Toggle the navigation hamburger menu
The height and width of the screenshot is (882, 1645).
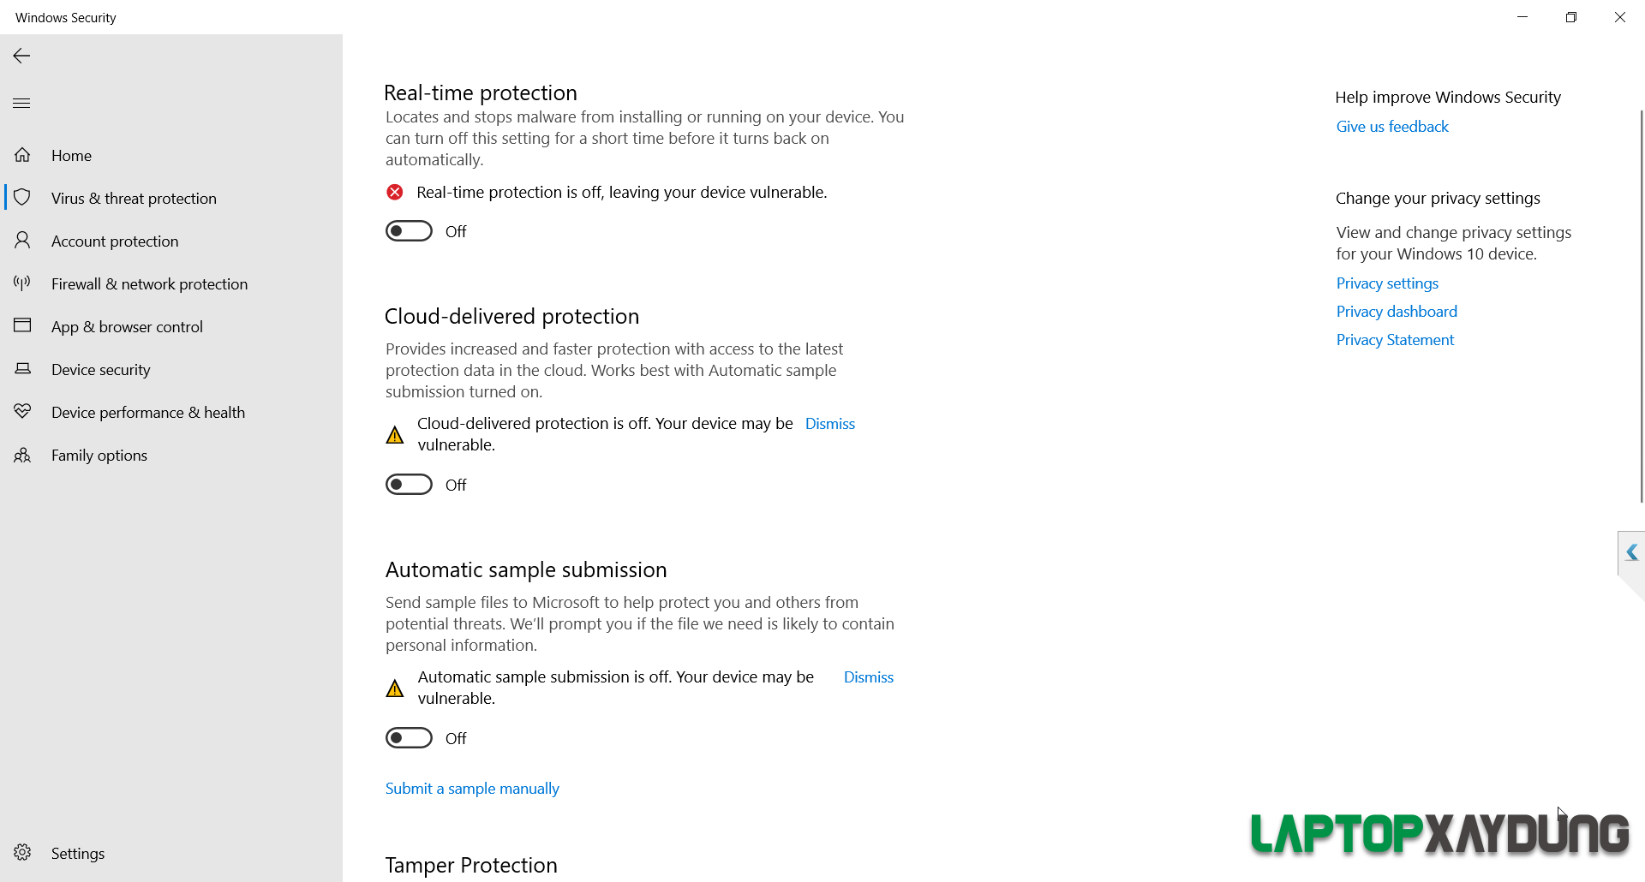coord(21,103)
